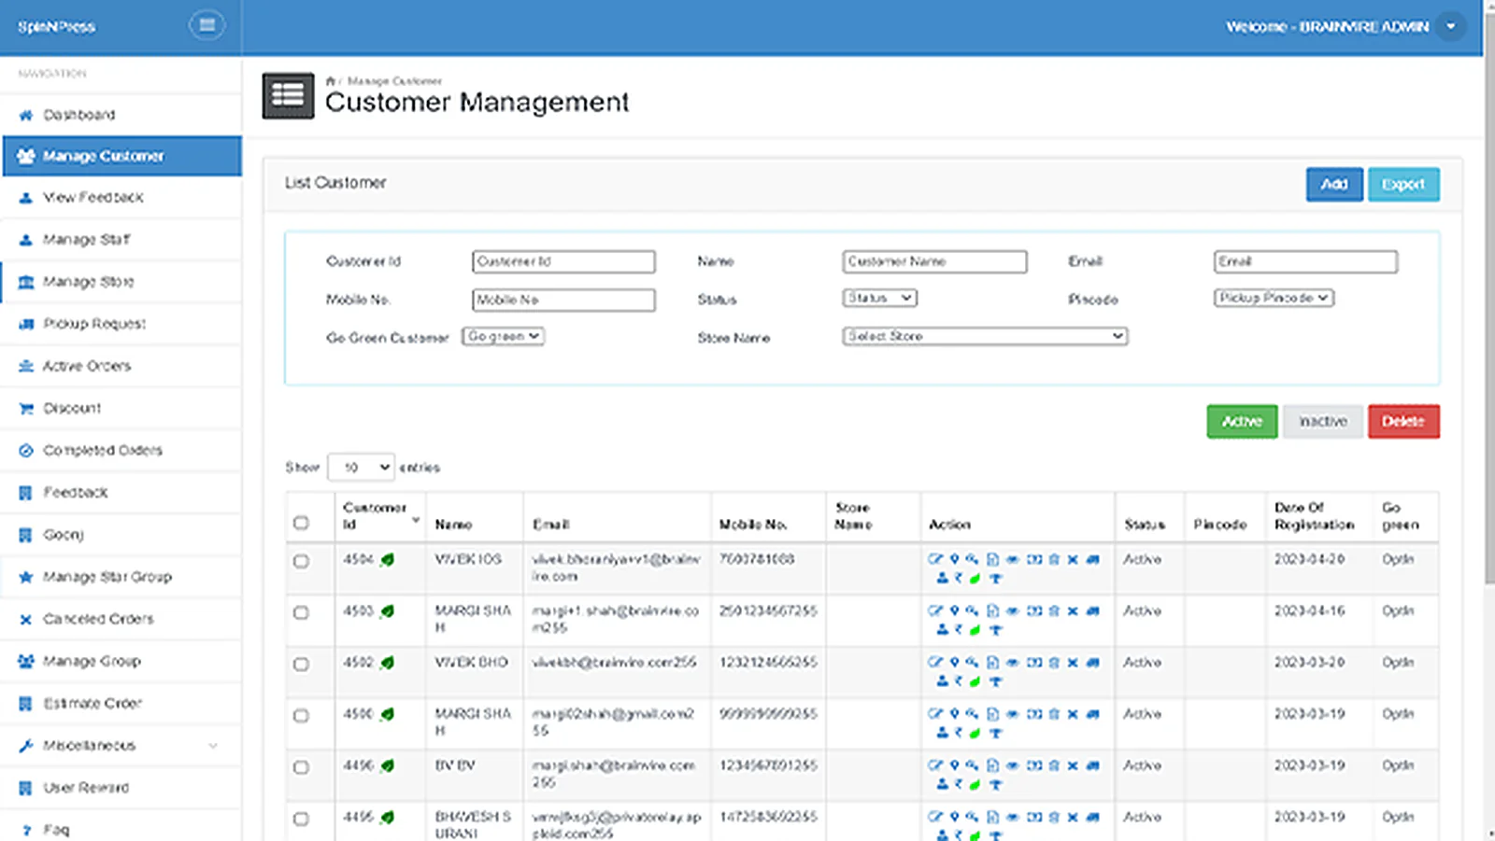Image resolution: width=1495 pixels, height=841 pixels.
Task: Click the Customer Name input field
Action: pos(934,261)
